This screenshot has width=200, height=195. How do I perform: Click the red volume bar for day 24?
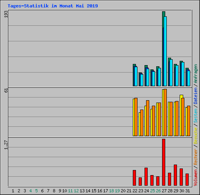point(146,177)
